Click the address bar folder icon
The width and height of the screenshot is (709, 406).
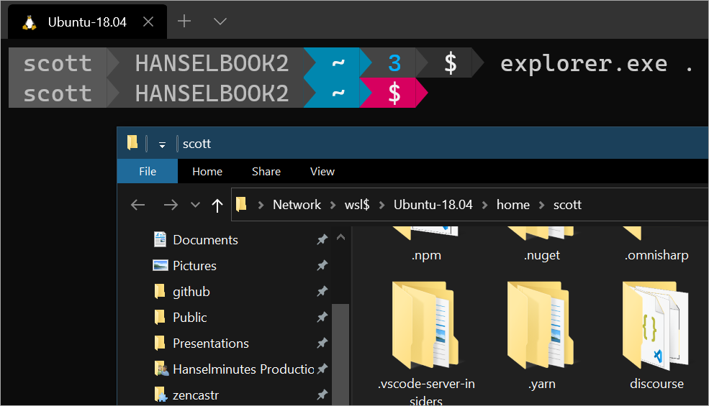pos(241,205)
